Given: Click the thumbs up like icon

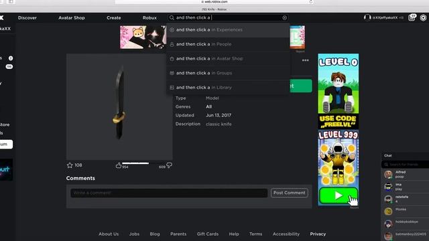Looking at the screenshot, I should coord(119,165).
